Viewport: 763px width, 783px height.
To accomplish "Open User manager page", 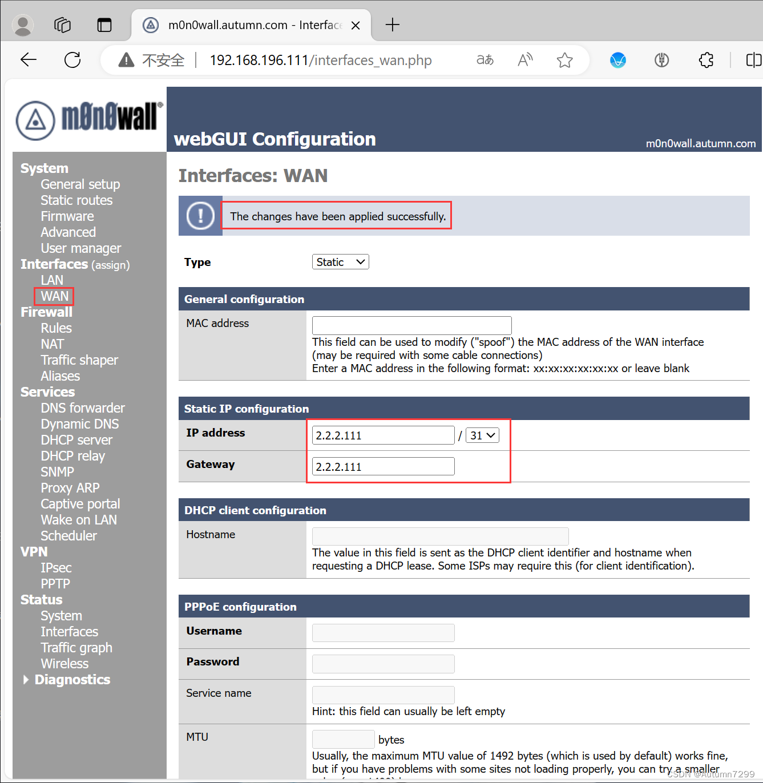I will [x=81, y=248].
